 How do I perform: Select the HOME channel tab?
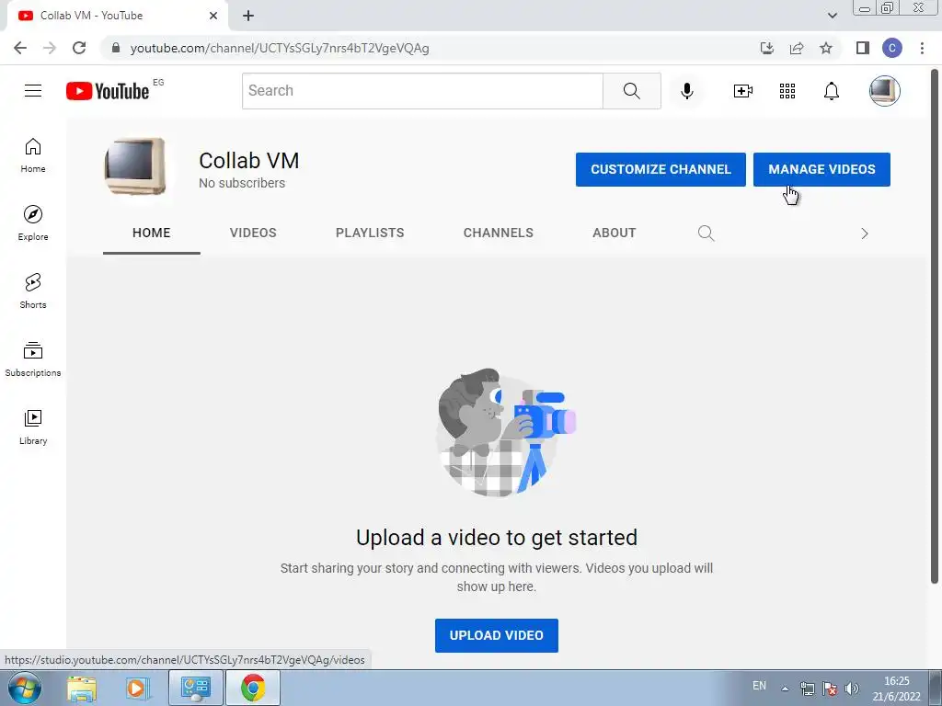(152, 233)
